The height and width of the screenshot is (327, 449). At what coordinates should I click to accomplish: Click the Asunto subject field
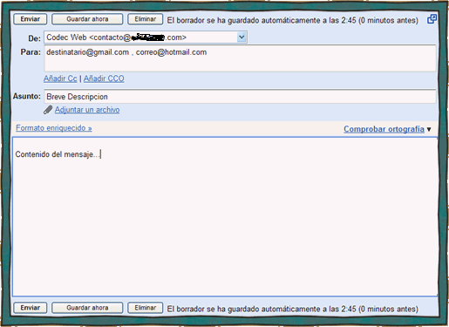(x=240, y=97)
